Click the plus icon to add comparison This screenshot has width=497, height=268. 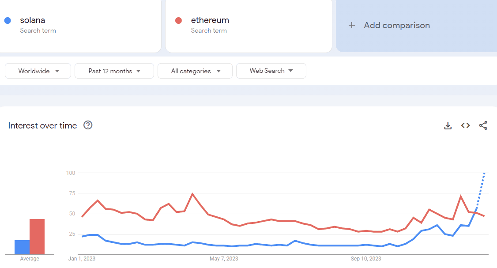(x=352, y=25)
